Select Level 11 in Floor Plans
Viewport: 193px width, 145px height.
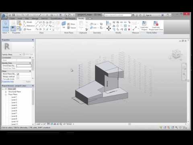(x=14, y=124)
